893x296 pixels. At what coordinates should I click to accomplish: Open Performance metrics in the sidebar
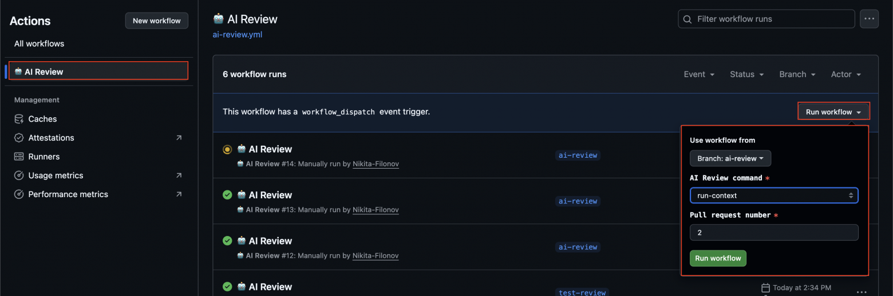(68, 194)
